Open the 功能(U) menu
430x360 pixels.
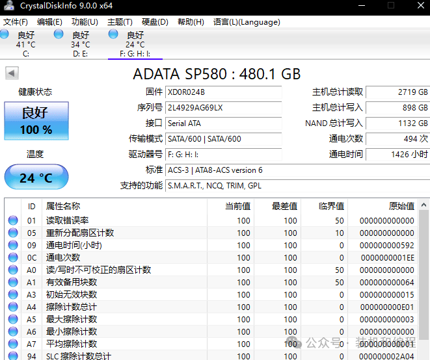point(85,21)
